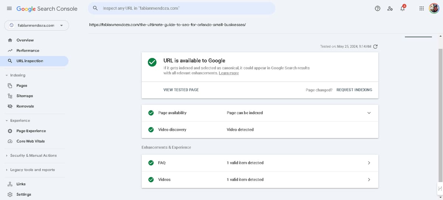The width and height of the screenshot is (443, 200).
Task: Open the Core Web Vitals report
Action: (31, 141)
